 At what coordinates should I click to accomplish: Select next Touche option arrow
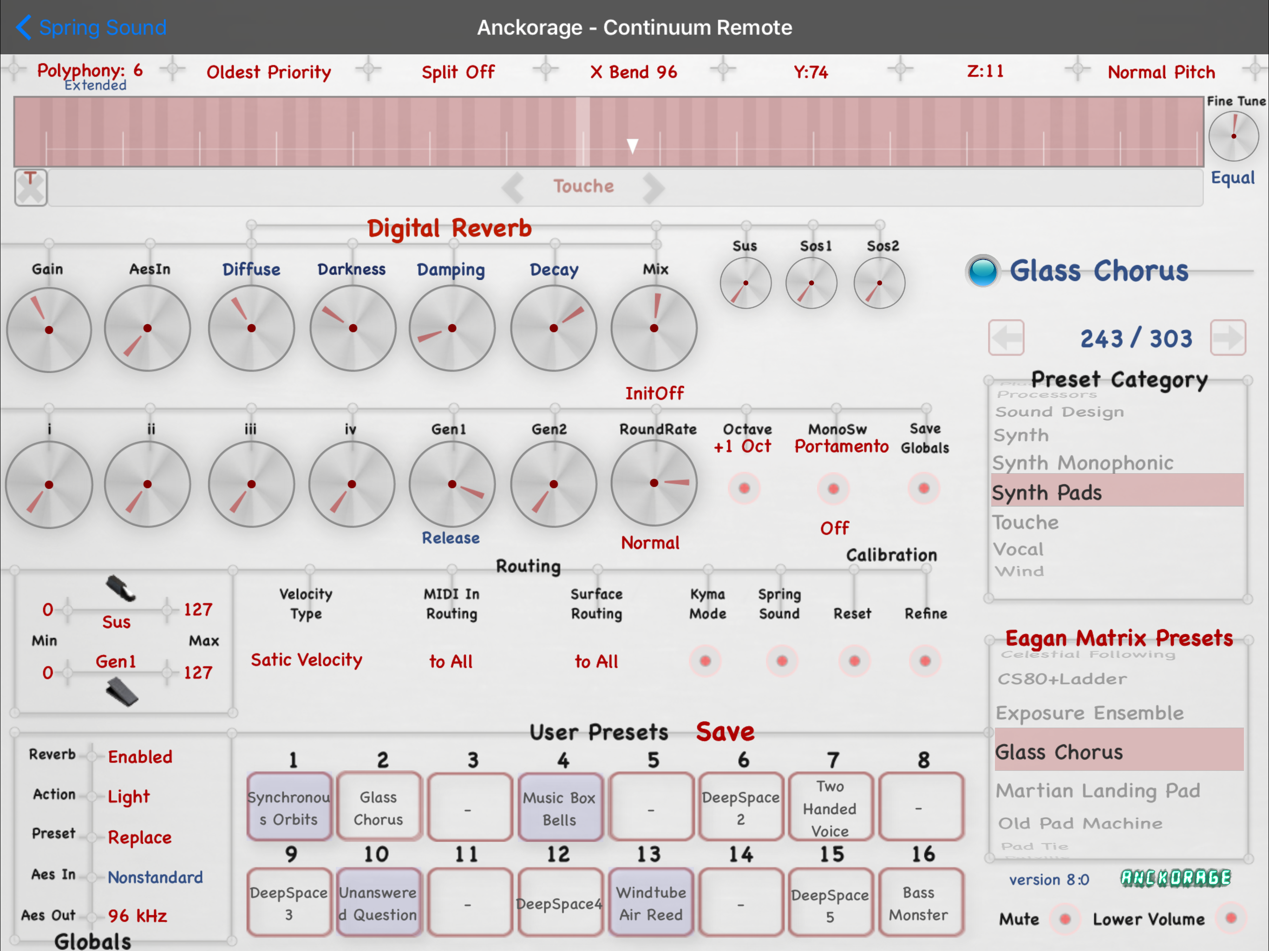[x=654, y=187]
